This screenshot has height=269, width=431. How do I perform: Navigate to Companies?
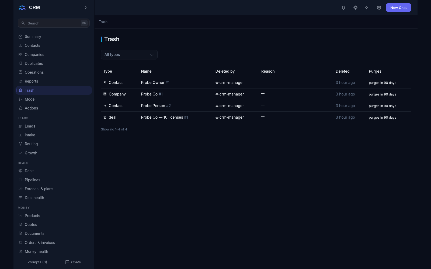pyautogui.click(x=54, y=55)
